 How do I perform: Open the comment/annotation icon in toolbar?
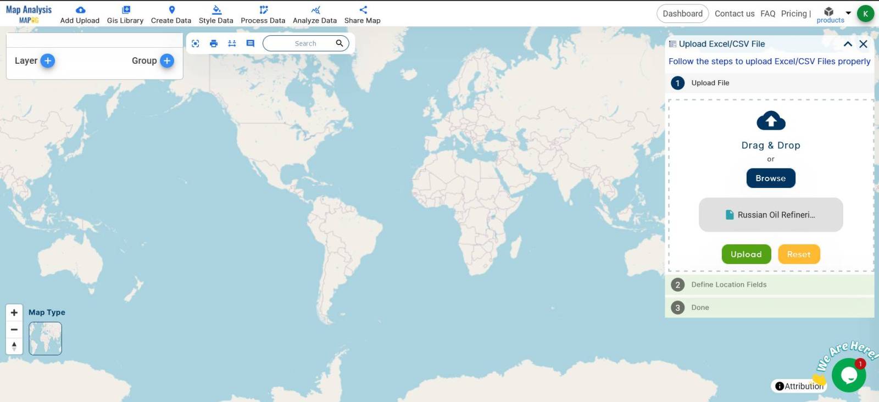pos(251,43)
